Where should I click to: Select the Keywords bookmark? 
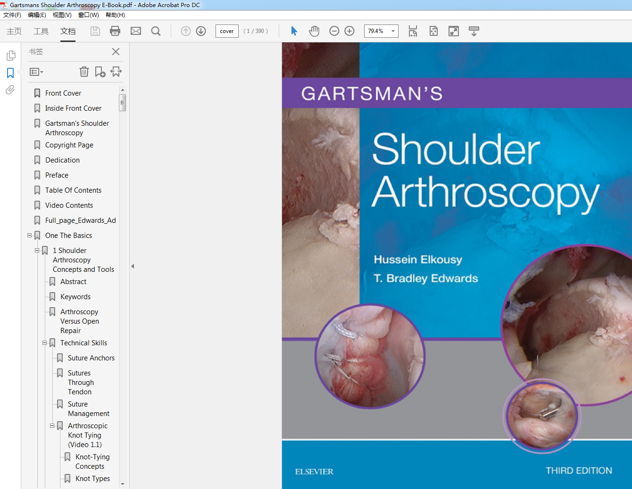point(75,297)
